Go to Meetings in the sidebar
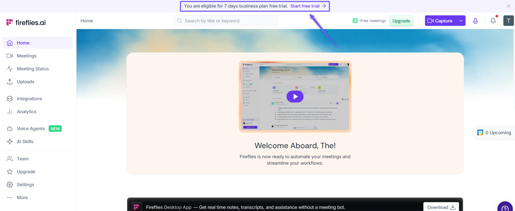This screenshot has width=515, height=211. tap(38, 56)
